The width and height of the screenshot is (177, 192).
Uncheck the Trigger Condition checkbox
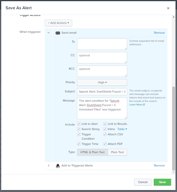click(79, 134)
